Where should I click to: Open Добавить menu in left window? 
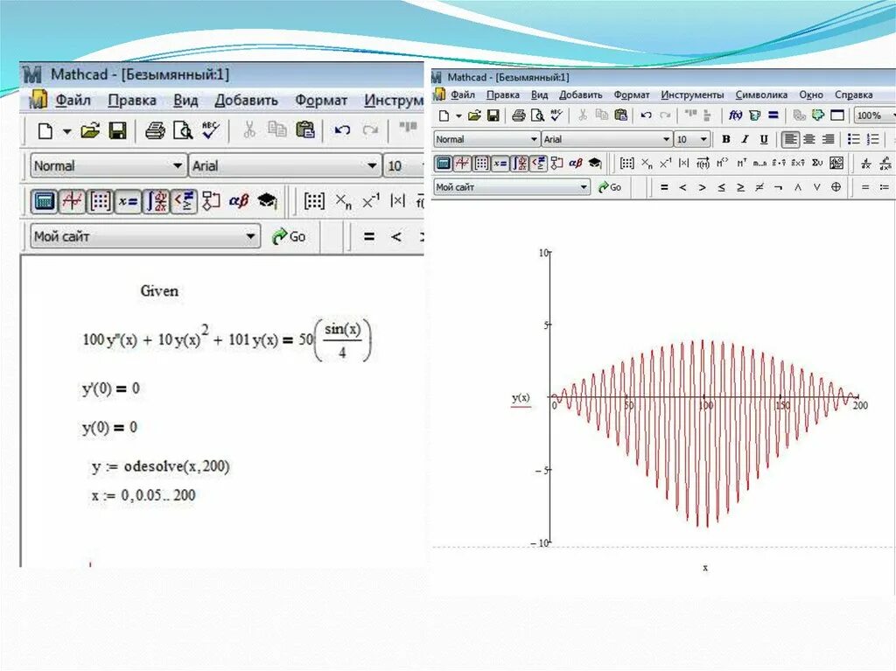point(246,100)
